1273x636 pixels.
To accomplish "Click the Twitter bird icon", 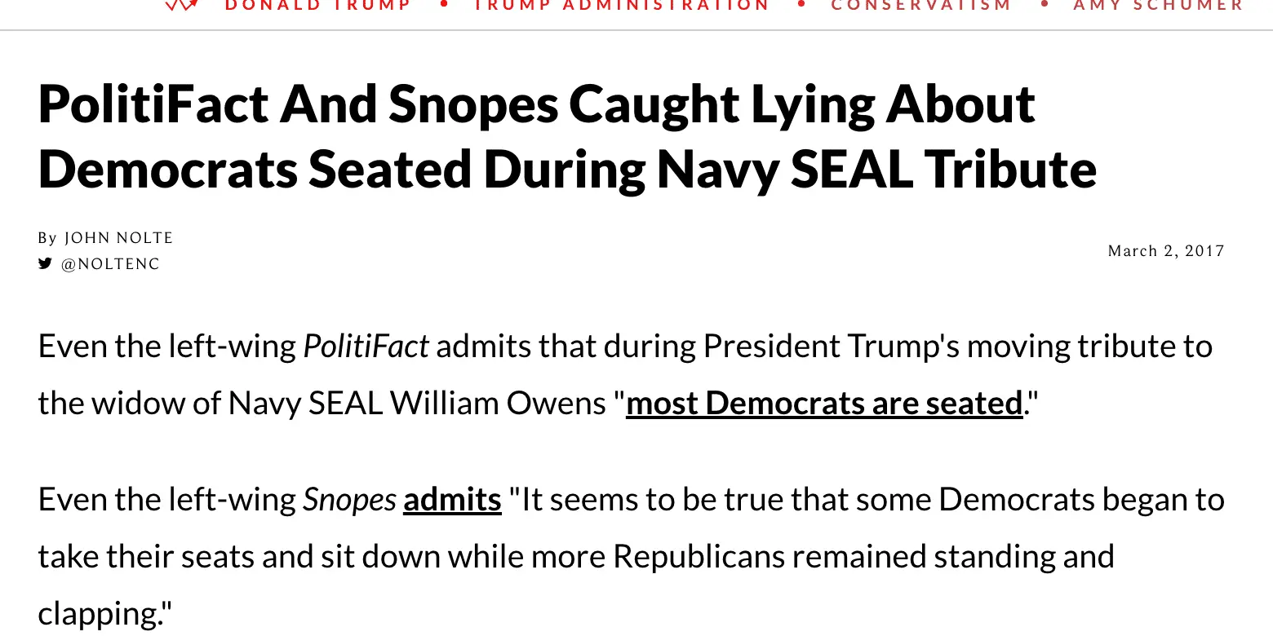I will [x=45, y=263].
